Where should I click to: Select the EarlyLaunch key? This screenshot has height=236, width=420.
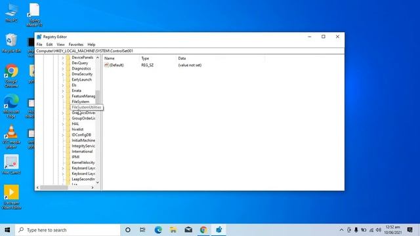(81, 79)
